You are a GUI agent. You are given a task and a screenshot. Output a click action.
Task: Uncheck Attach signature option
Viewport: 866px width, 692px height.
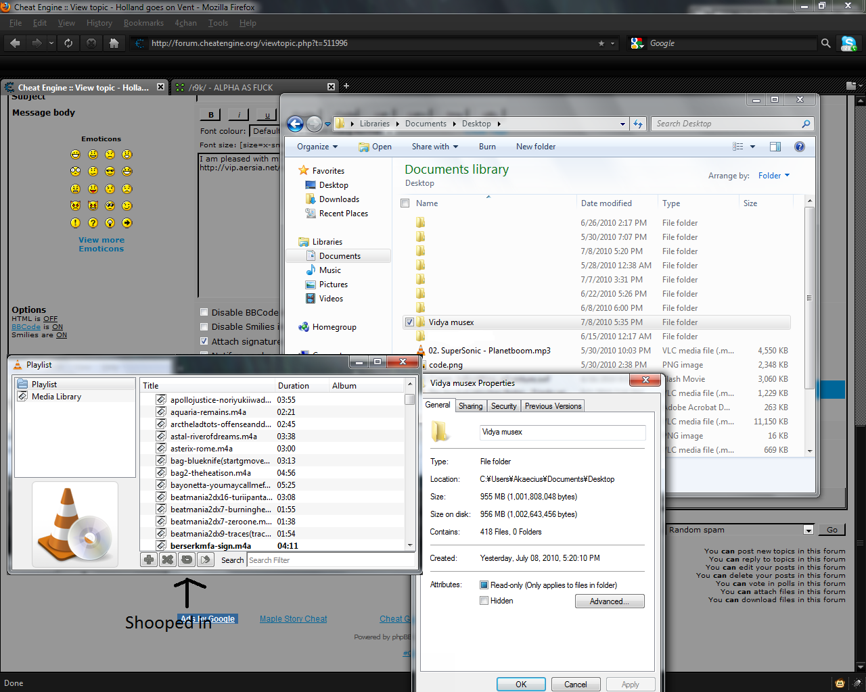click(204, 341)
